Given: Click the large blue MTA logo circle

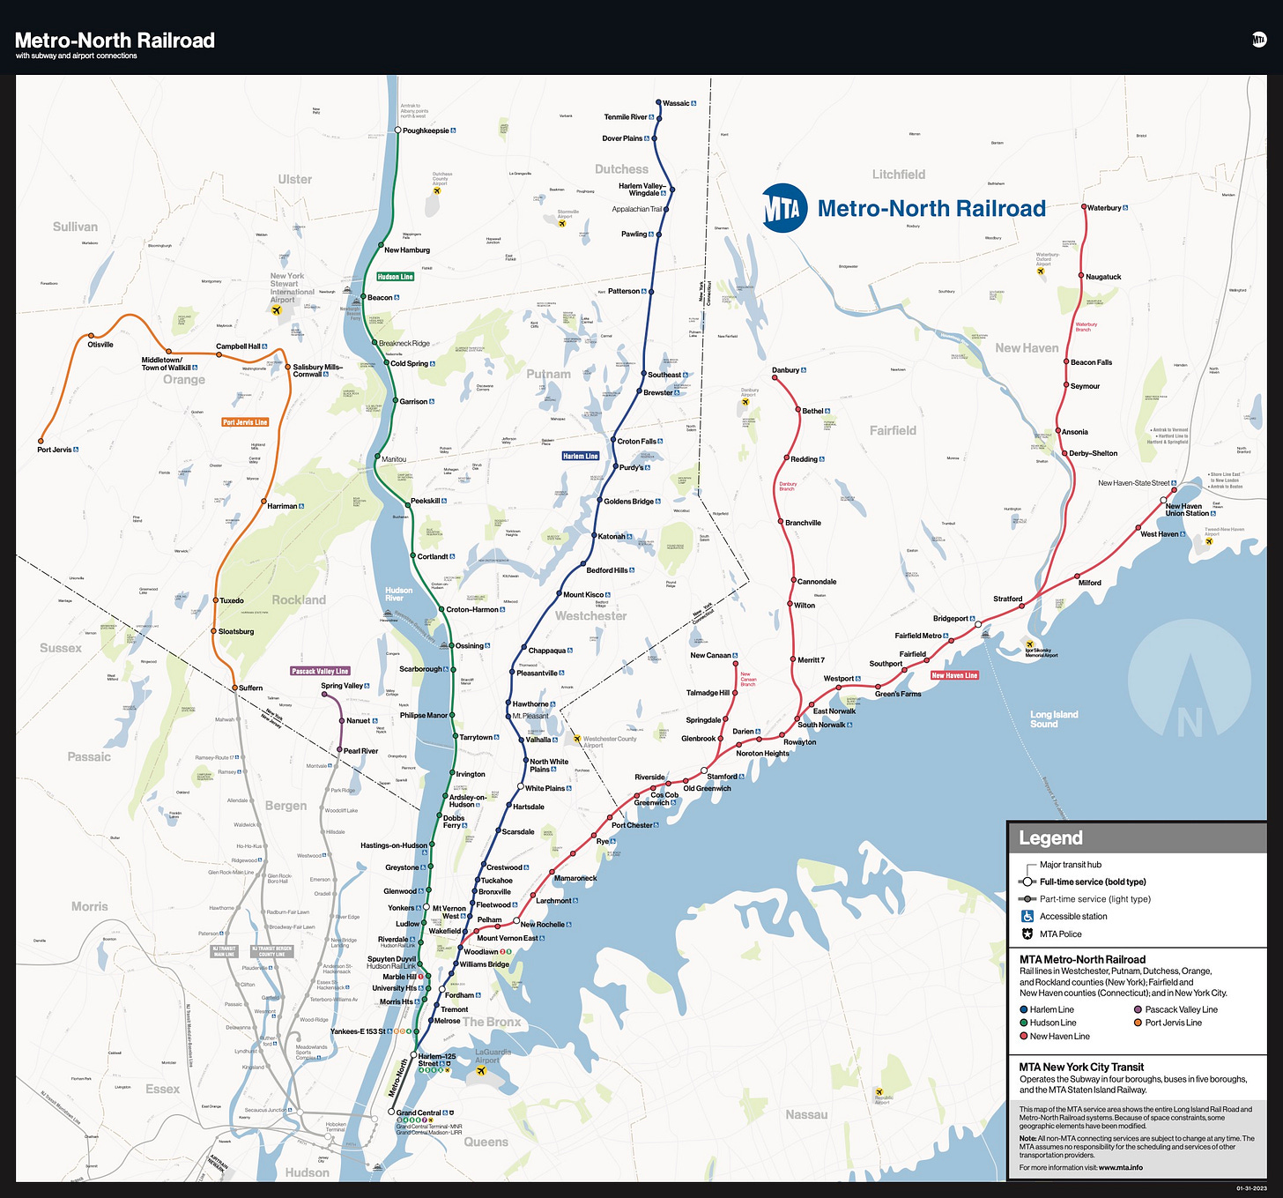Looking at the screenshot, I should click(x=784, y=208).
